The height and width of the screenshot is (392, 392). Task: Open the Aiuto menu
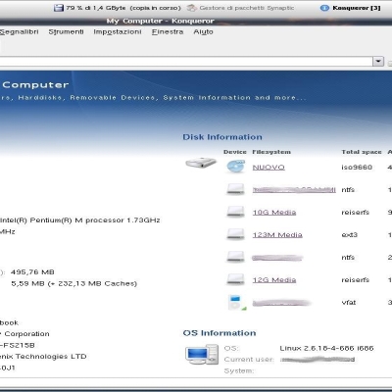pos(203,32)
